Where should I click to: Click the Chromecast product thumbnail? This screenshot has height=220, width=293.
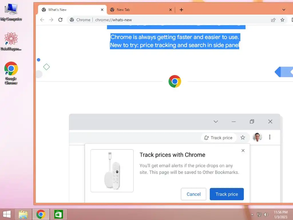pyautogui.click(x=112, y=171)
